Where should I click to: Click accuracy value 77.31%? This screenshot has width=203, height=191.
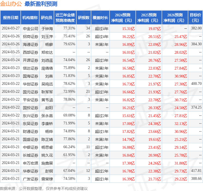69,28
